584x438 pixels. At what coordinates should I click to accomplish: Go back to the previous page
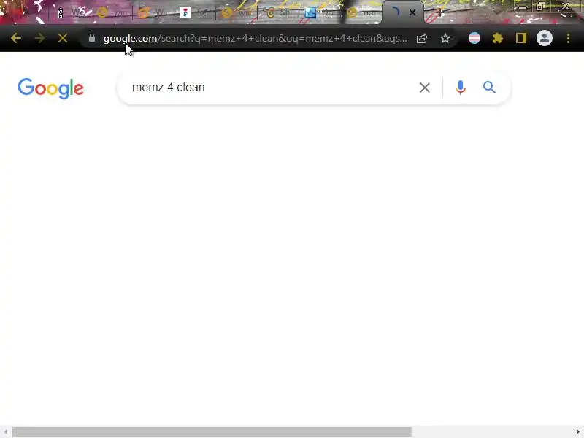(15, 38)
